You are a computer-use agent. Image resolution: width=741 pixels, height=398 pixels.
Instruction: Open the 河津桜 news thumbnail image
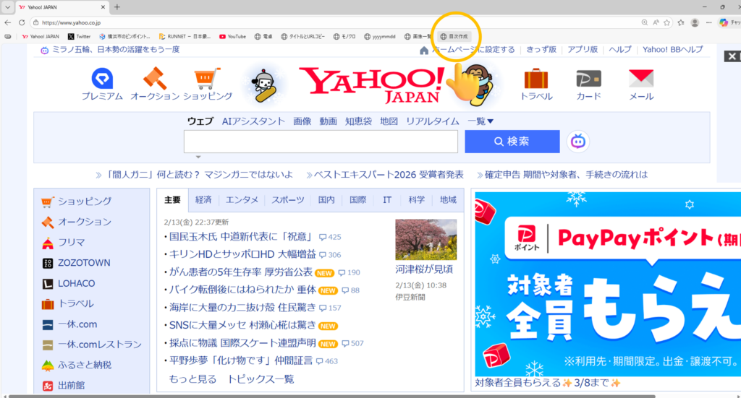(425, 239)
